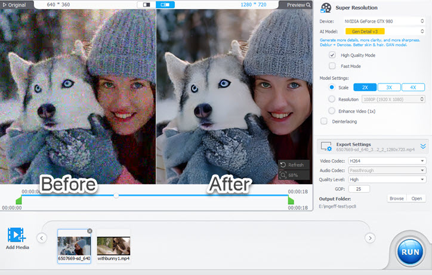432x275 pixels.
Task: Select the Scale radio option
Action: click(x=332, y=87)
